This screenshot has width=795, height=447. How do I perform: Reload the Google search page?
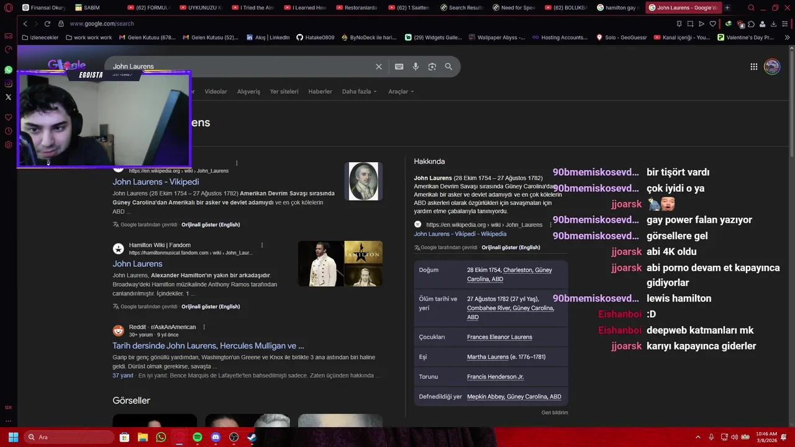pos(47,24)
